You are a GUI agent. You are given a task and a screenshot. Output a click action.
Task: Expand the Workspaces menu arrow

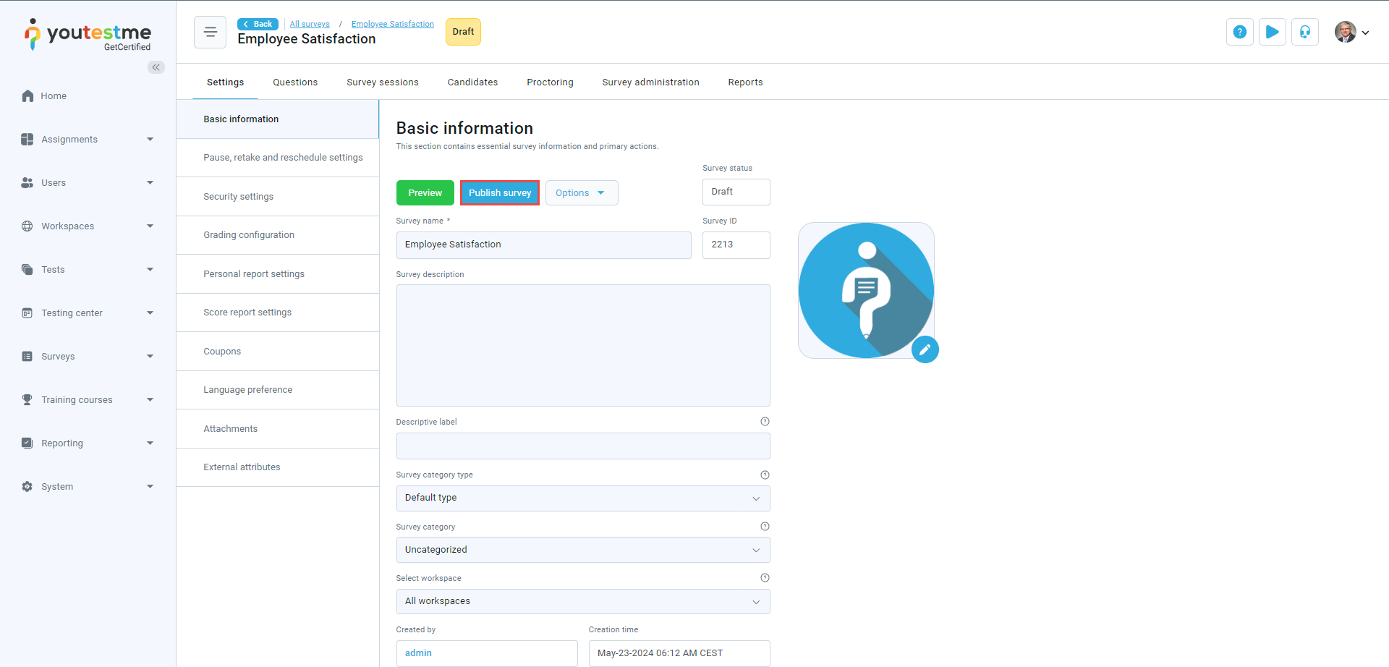pyautogui.click(x=150, y=226)
